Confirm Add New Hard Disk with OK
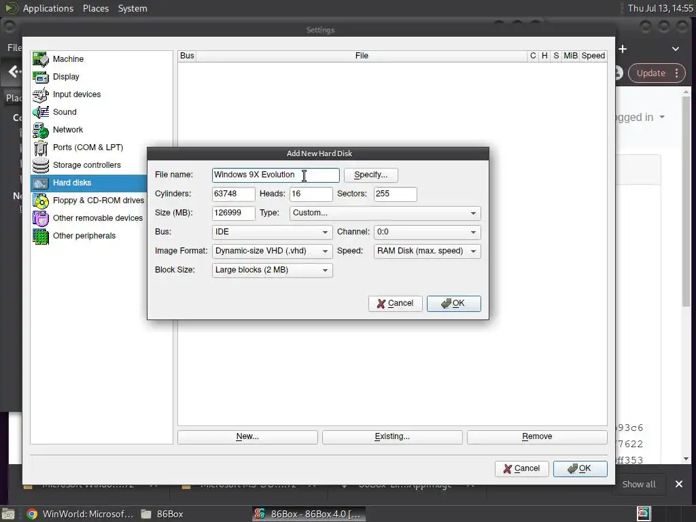This screenshot has height=522, width=696. click(x=453, y=304)
